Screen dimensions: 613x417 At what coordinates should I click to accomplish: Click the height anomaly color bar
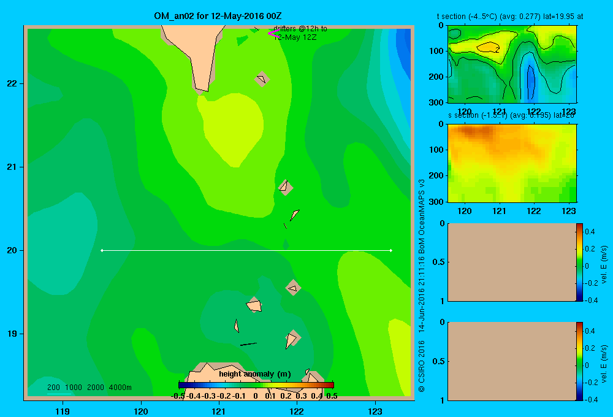[x=256, y=385]
